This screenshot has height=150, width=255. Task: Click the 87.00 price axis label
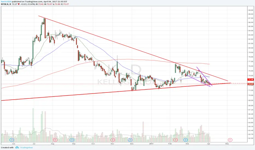251,18
